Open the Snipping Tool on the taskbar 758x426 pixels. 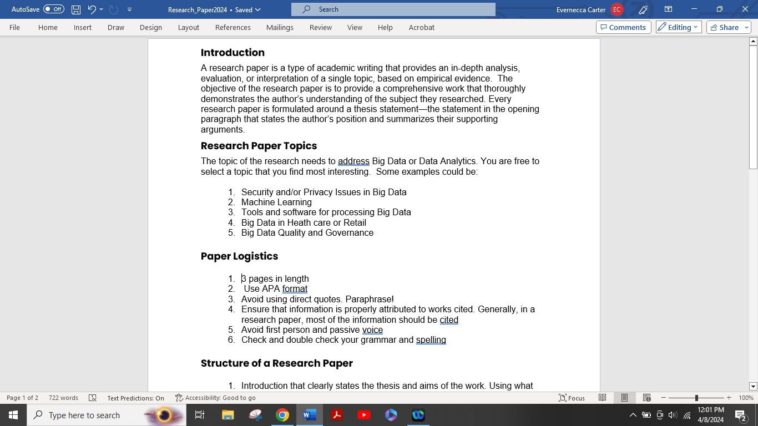tap(255, 415)
